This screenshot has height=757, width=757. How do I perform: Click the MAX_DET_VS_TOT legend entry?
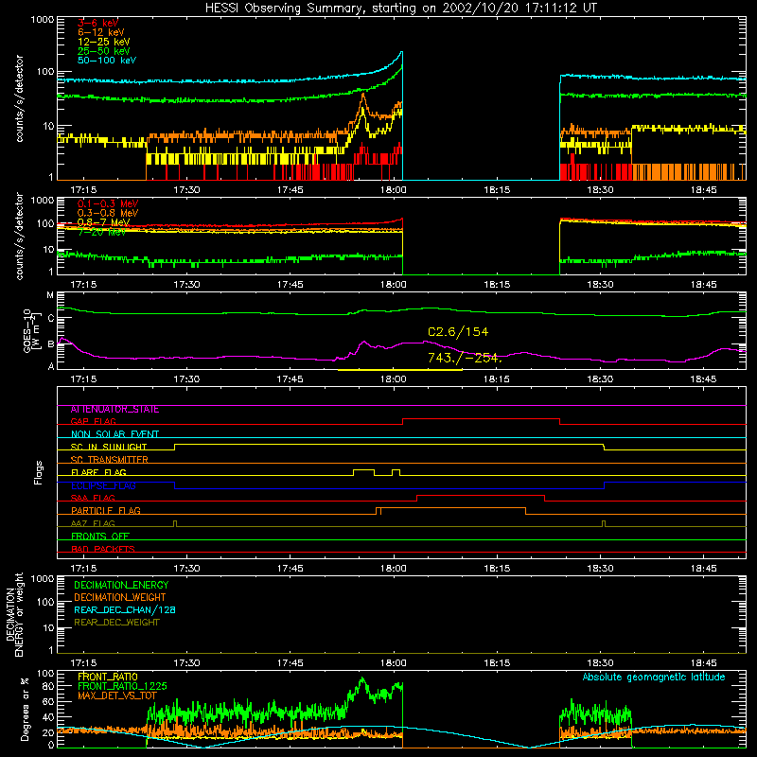116,695
